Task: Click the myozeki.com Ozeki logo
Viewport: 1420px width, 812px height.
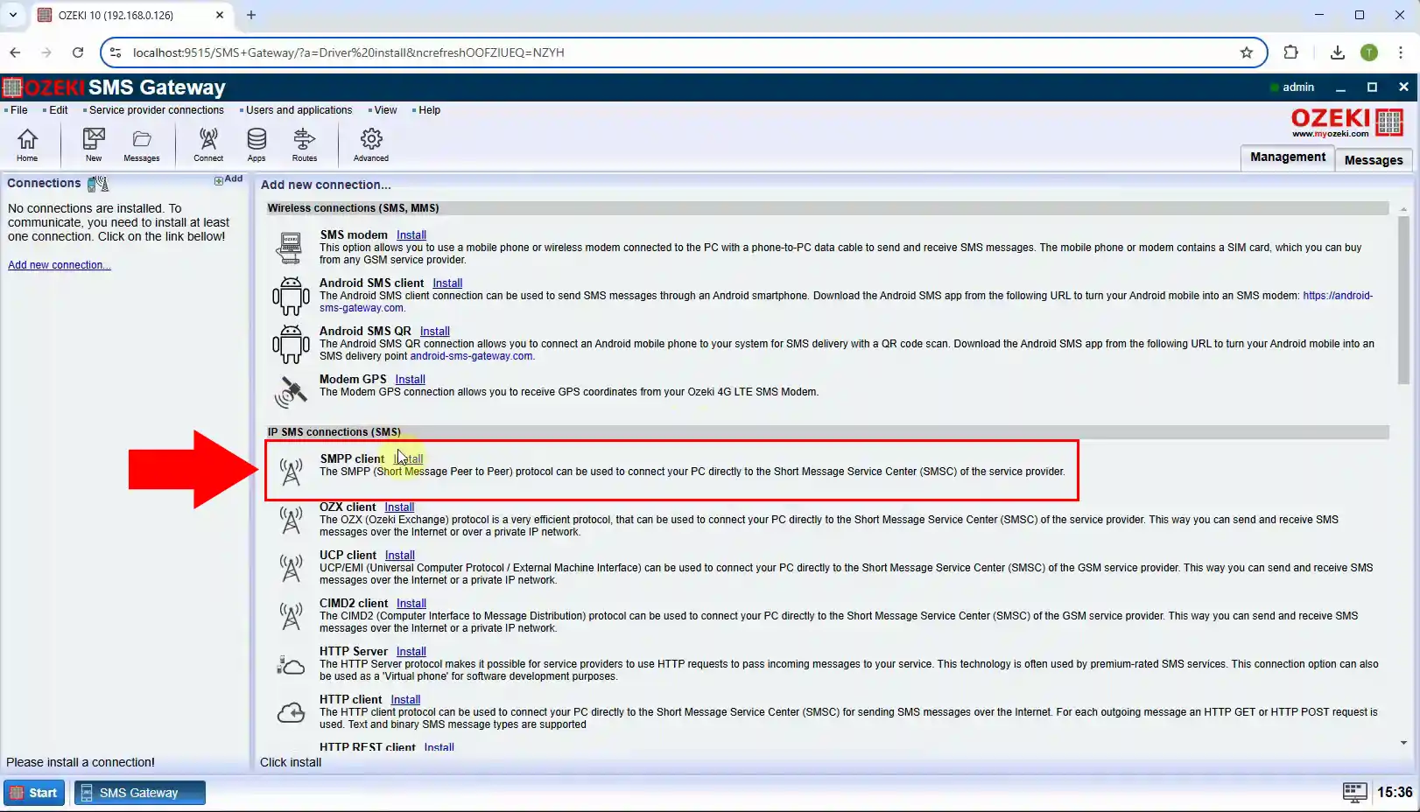Action: [1347, 122]
